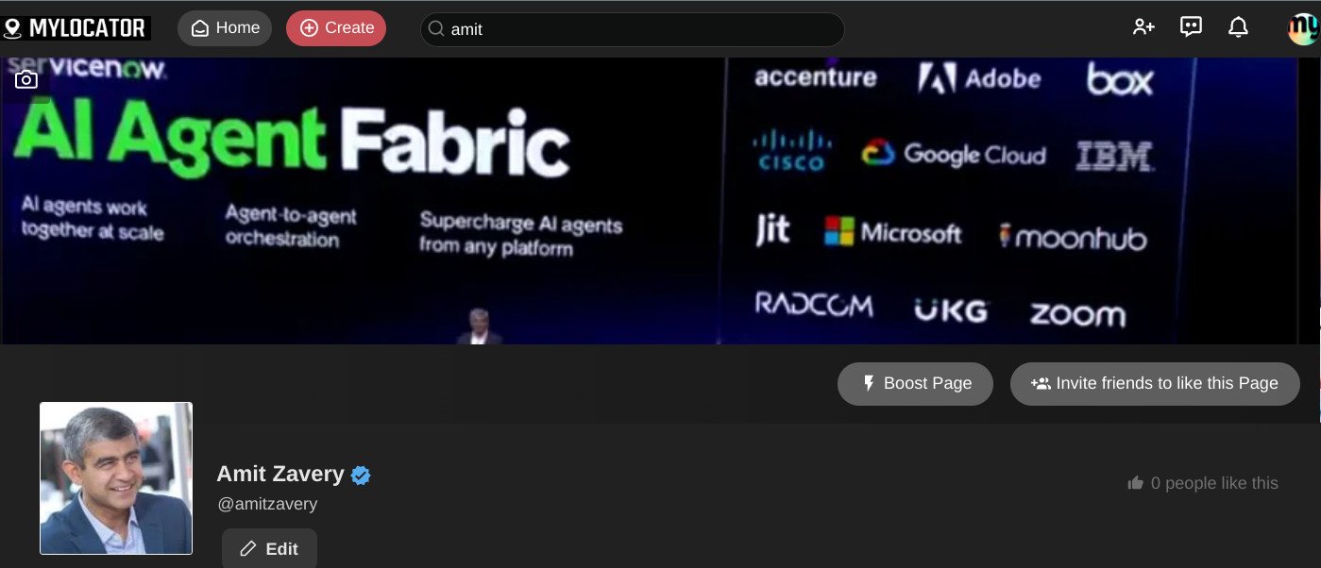Invite friends to like this Page
Screen dimensions: 1321x568
pyautogui.click(x=1155, y=383)
